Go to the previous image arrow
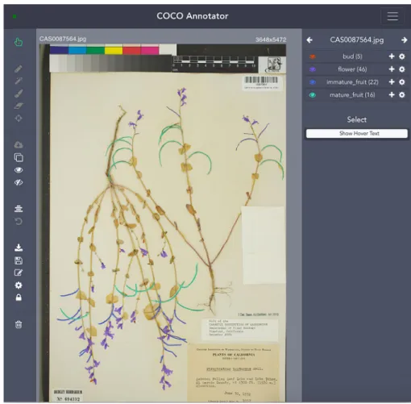 pos(309,40)
